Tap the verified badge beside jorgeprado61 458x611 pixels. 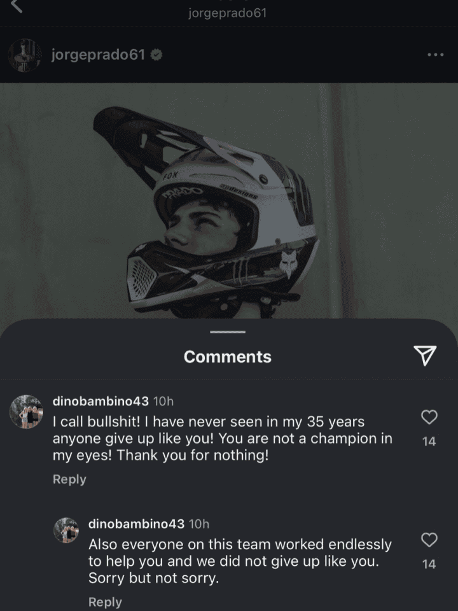pyautogui.click(x=156, y=55)
